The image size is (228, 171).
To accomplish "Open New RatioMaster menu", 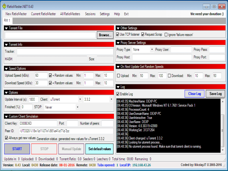I will (16, 14).
